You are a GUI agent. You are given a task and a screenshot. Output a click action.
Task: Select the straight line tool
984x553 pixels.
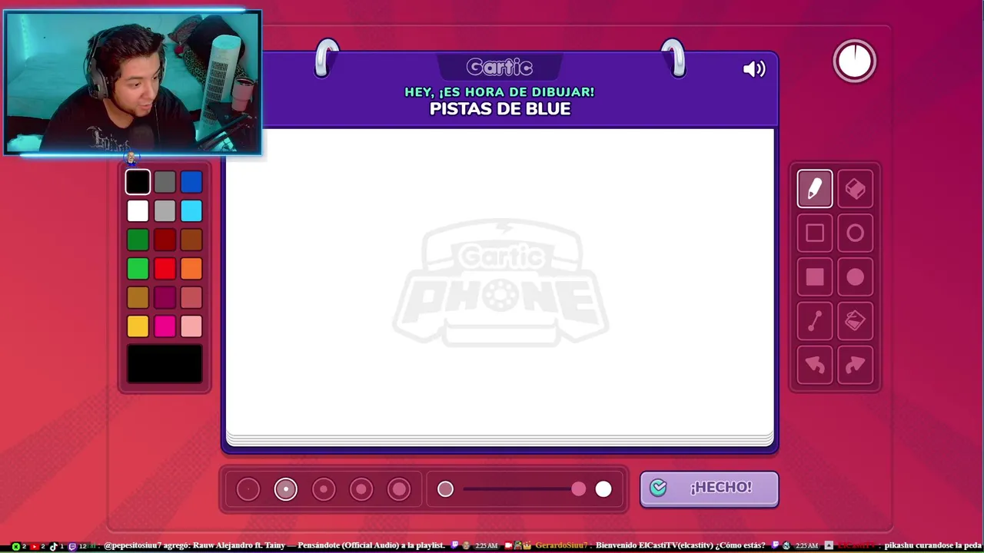[815, 322]
